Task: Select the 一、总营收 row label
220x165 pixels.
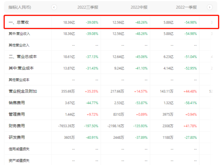Action: [19, 22]
